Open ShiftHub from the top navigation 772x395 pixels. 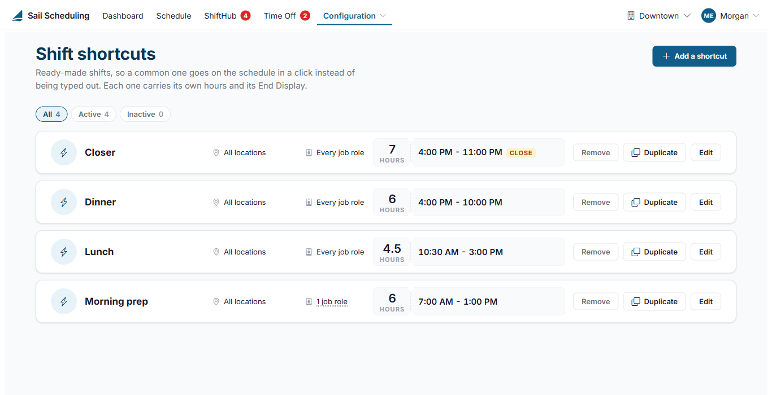click(x=220, y=16)
